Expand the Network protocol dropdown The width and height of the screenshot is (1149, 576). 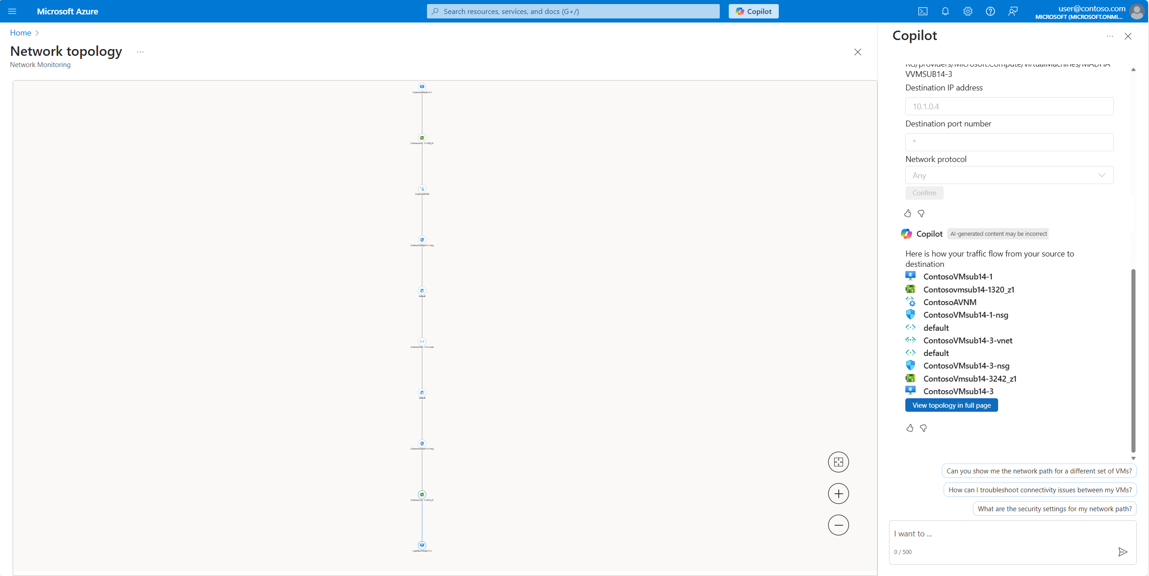tap(1009, 175)
